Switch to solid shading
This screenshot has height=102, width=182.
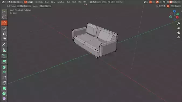(171, 2)
